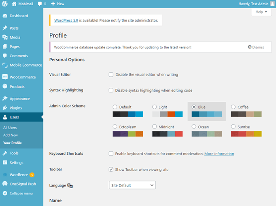This screenshot has width=276, height=206.
Task: Click the WordPress logo icon
Action: 5,4
